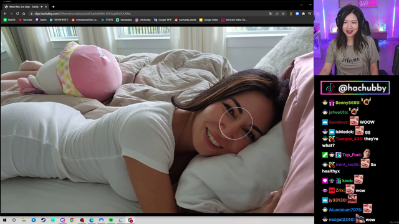
Task: Bookmark this page with the star icon
Action: pyautogui.click(x=283, y=14)
